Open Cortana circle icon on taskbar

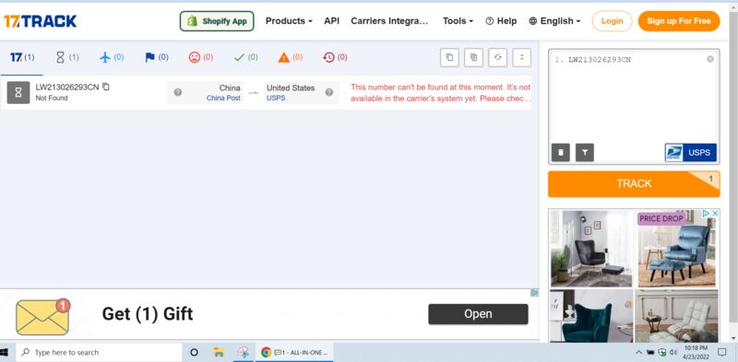click(194, 352)
